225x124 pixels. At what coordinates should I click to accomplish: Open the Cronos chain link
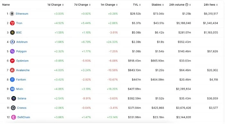22,108
